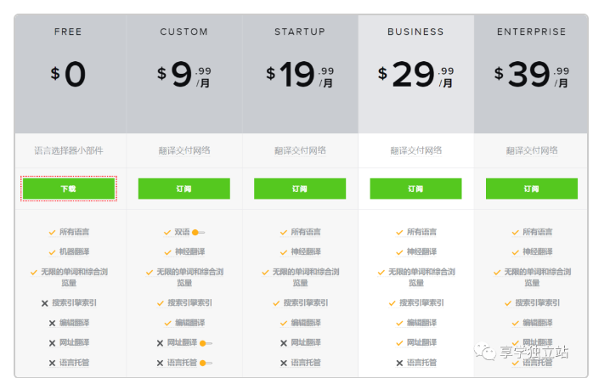593x378 pixels.
Task: Click 订阅 button in the CUSTOM plan
Action: point(184,189)
